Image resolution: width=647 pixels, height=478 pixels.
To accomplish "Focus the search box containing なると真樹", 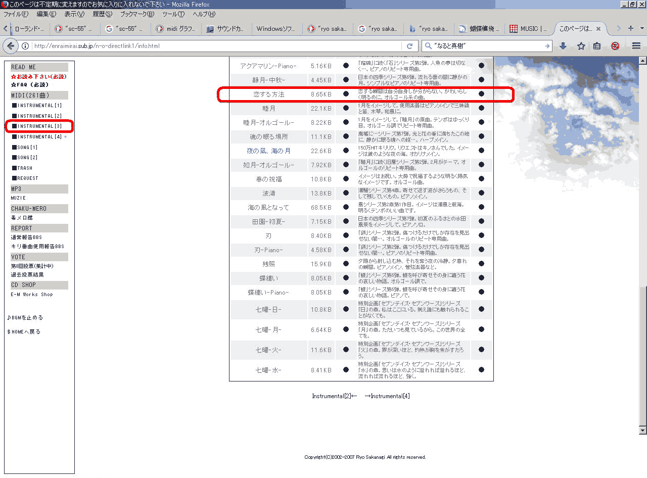I will 488,46.
